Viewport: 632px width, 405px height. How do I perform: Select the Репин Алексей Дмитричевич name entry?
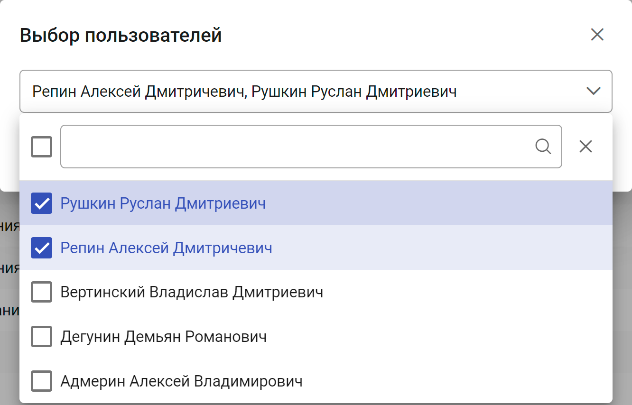click(x=166, y=248)
